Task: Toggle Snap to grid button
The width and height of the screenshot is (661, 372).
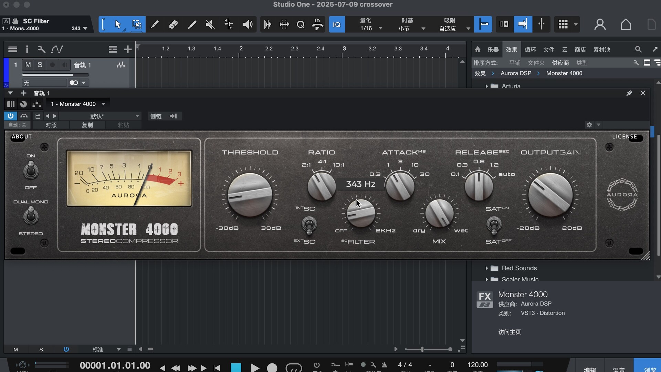Action: (x=483, y=24)
